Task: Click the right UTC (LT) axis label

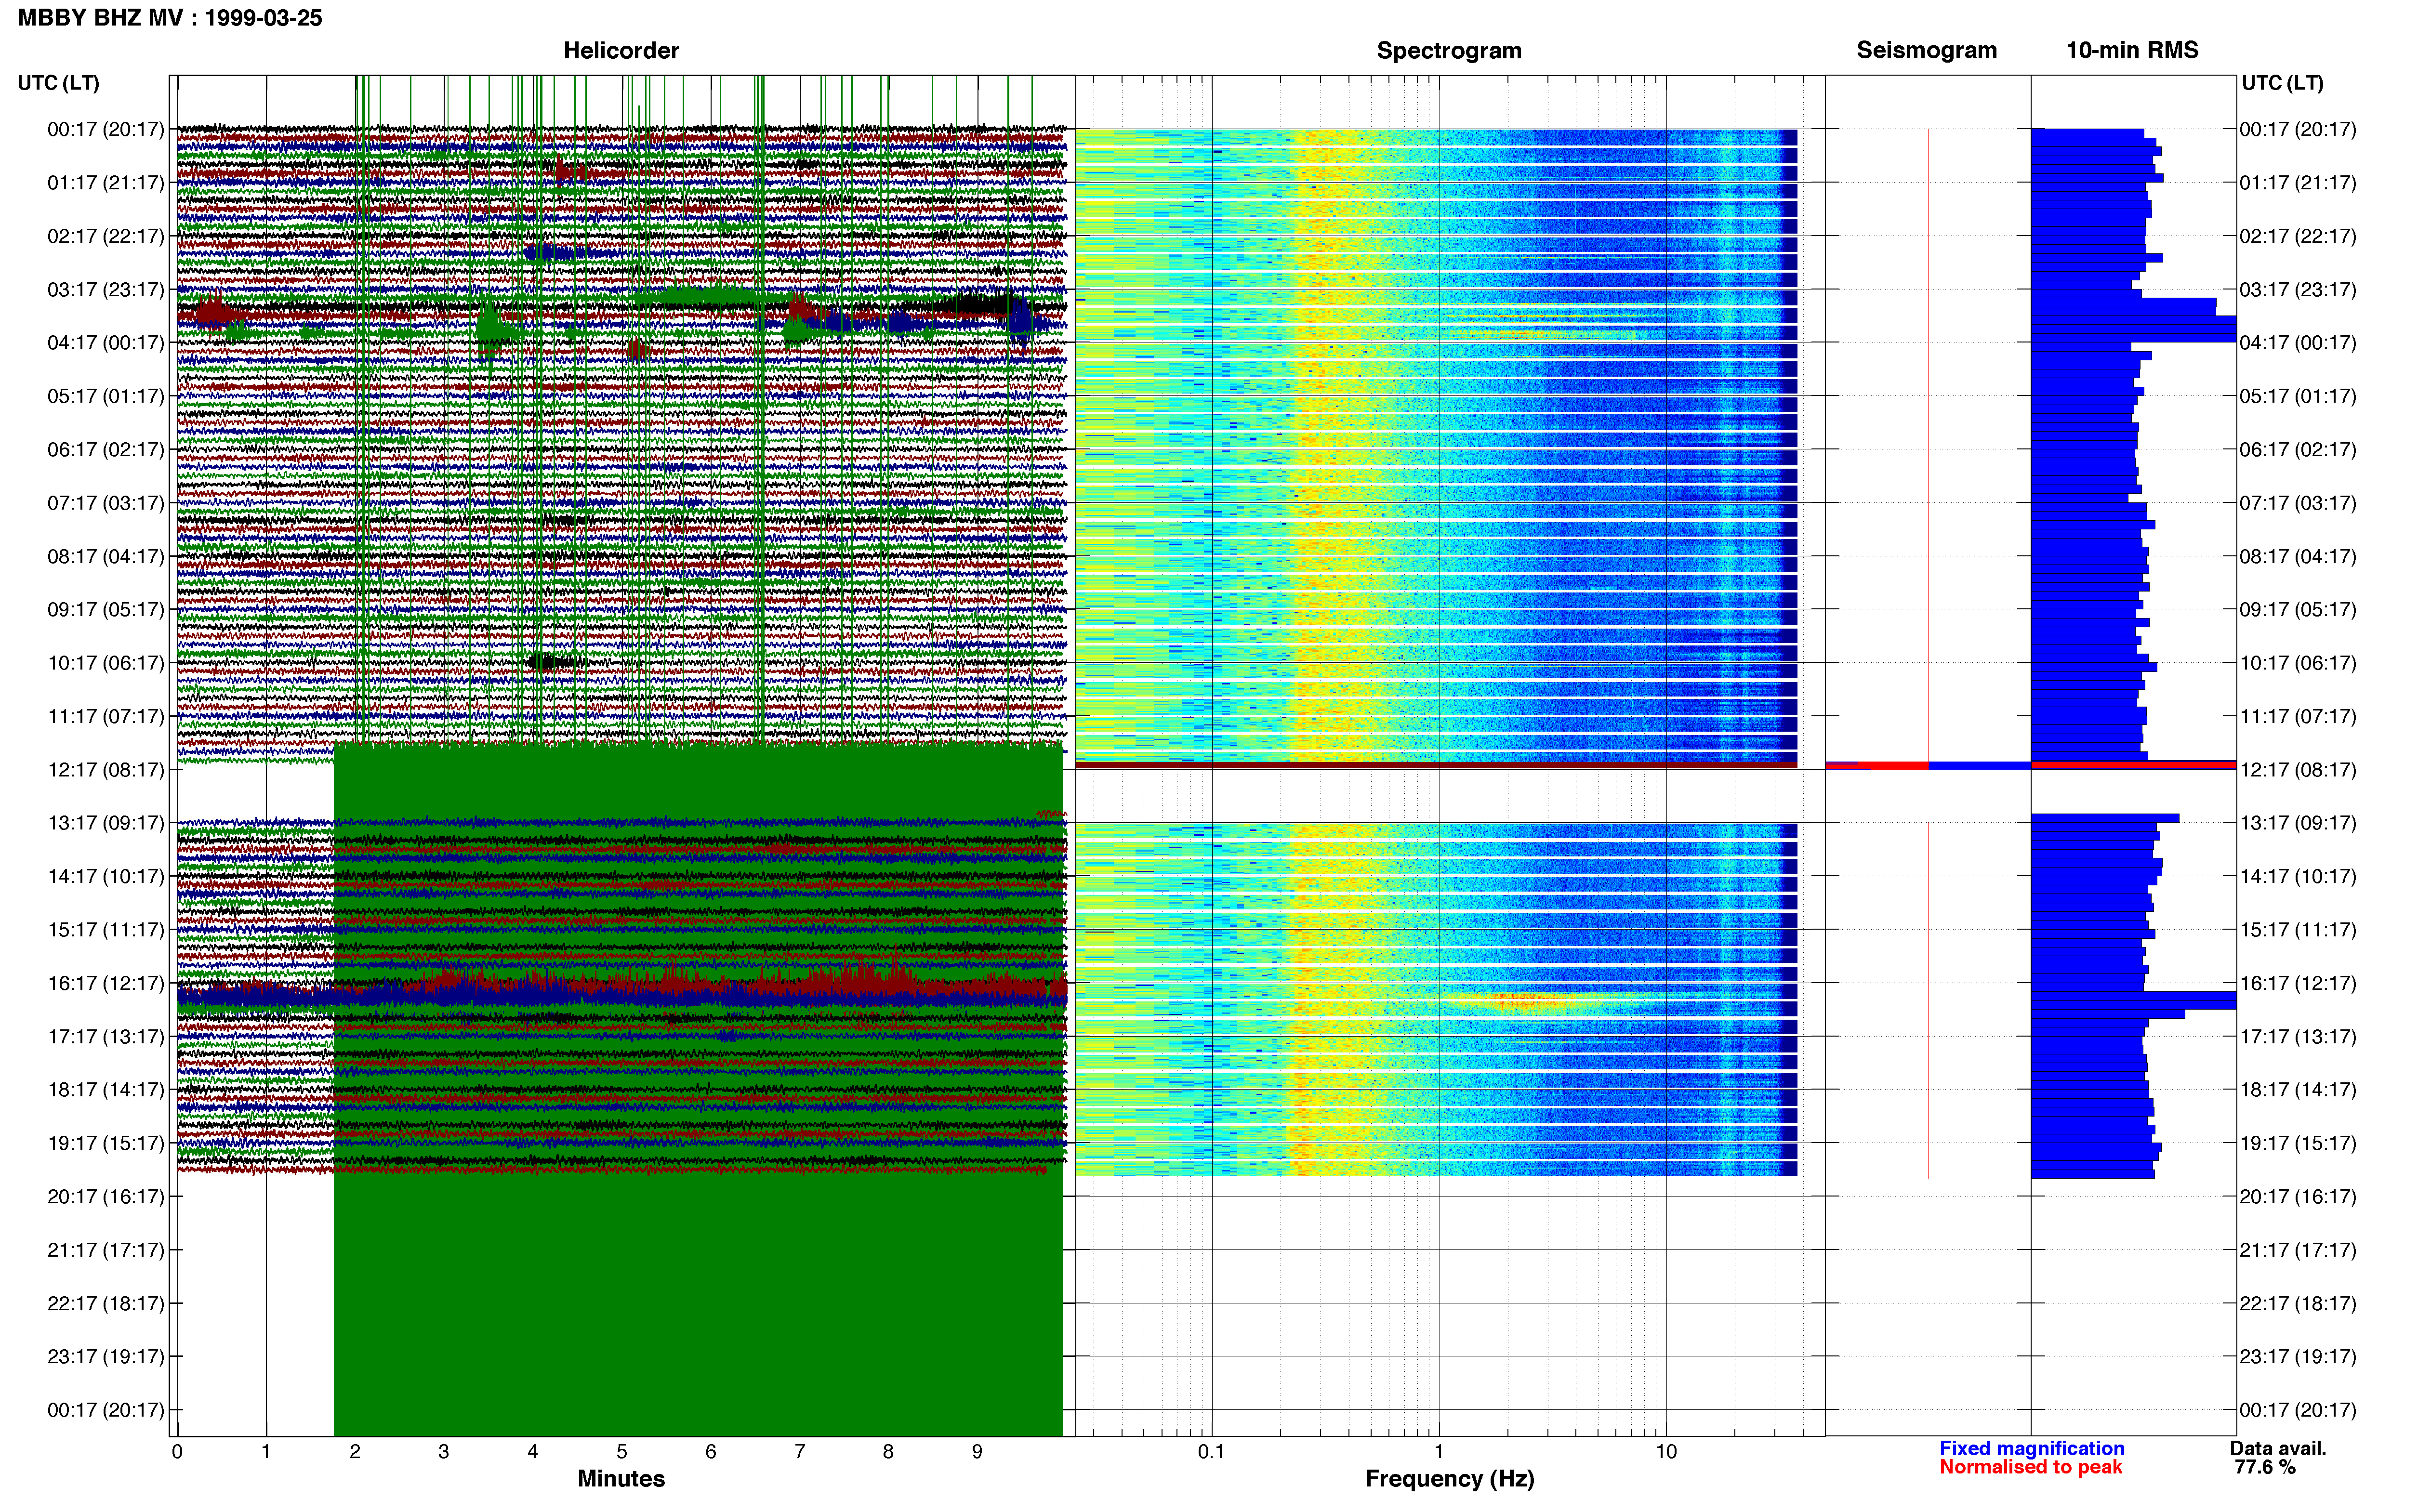Action: [2282, 83]
